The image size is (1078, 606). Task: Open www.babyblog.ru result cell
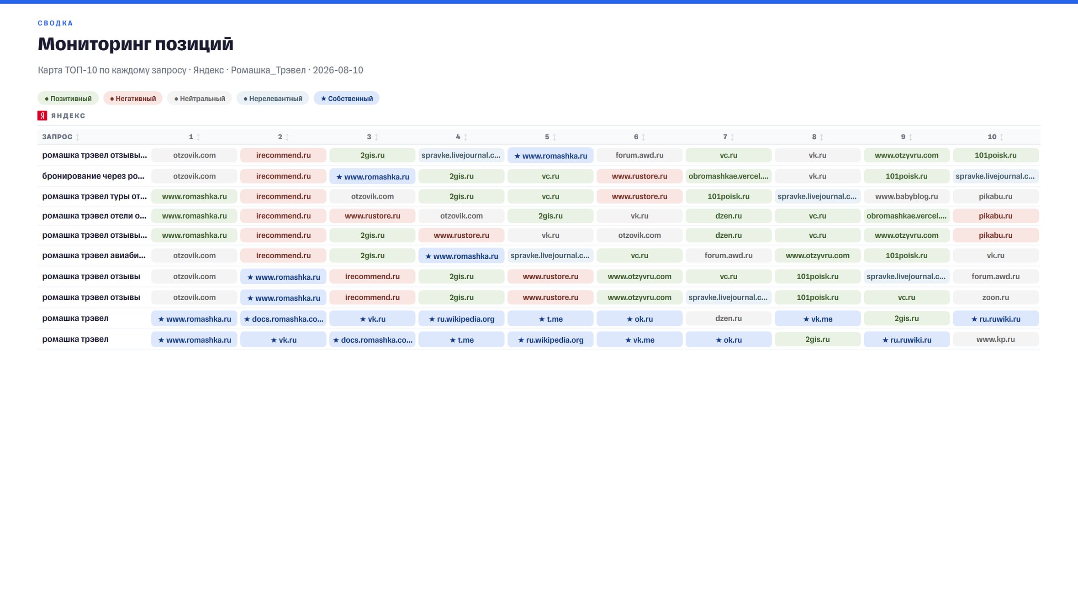907,196
